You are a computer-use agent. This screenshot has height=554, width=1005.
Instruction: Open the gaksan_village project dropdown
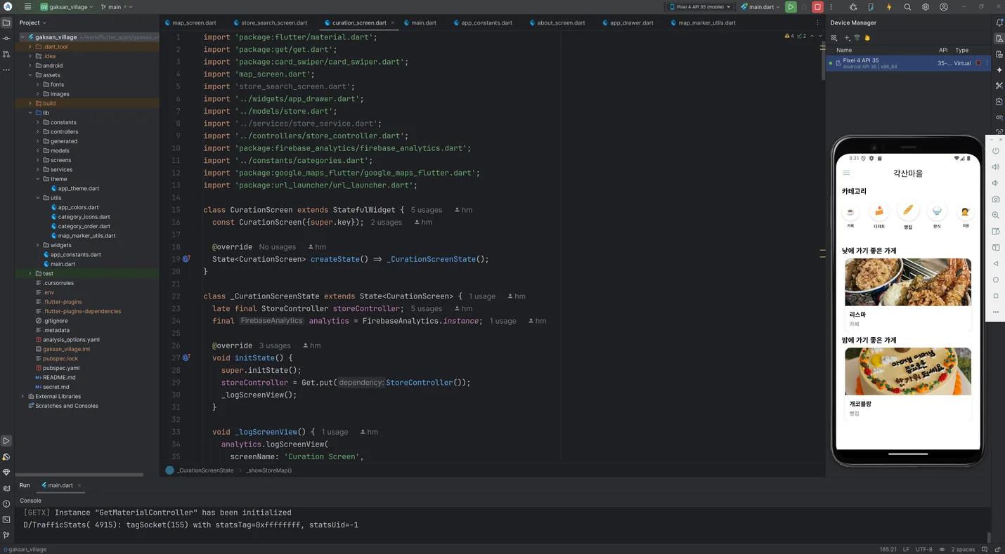pos(66,7)
